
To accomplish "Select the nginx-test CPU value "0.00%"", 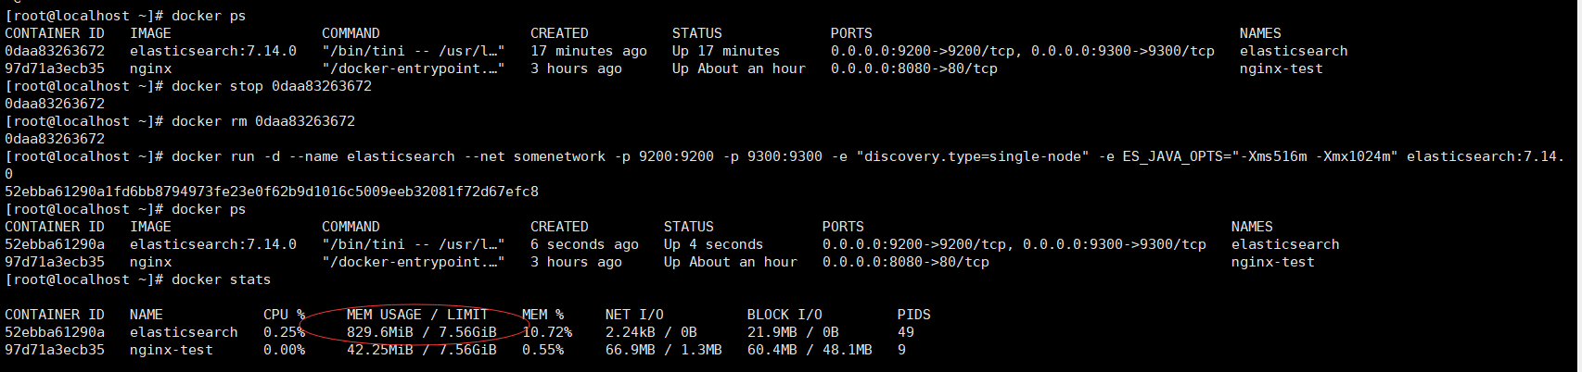I will click(284, 350).
